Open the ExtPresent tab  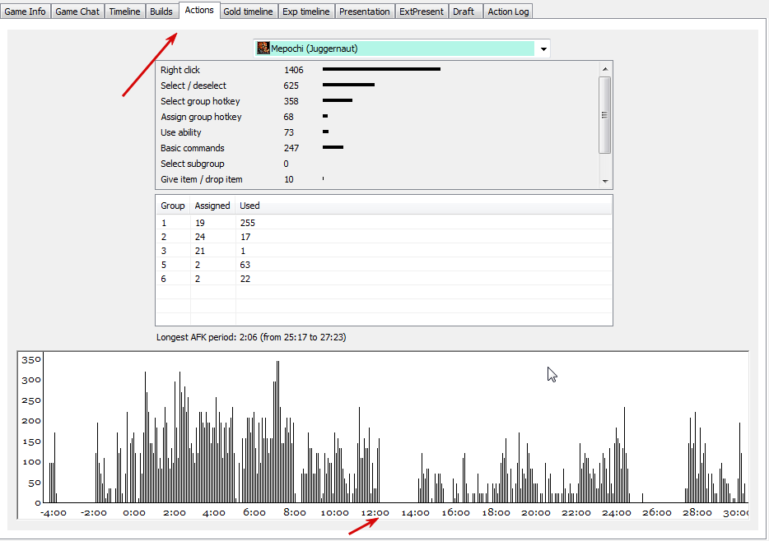pyautogui.click(x=422, y=12)
